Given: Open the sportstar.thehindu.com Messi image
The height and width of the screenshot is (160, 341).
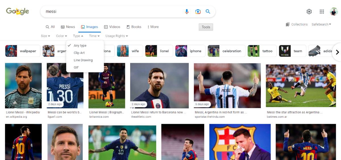Looking at the screenshot, I should tap(227, 86).
